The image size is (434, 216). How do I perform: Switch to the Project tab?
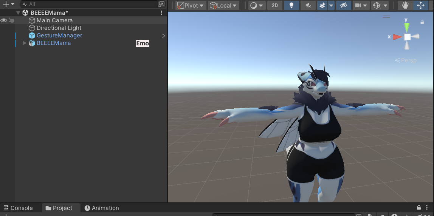pyautogui.click(x=59, y=208)
